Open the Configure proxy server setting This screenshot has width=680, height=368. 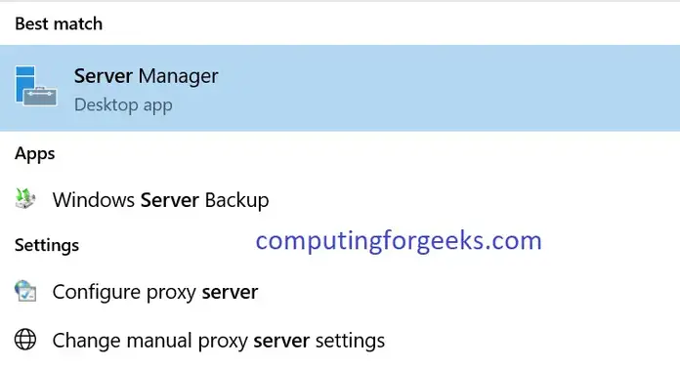tap(155, 292)
